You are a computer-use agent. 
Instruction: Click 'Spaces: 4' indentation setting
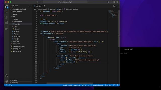tap(77, 85)
